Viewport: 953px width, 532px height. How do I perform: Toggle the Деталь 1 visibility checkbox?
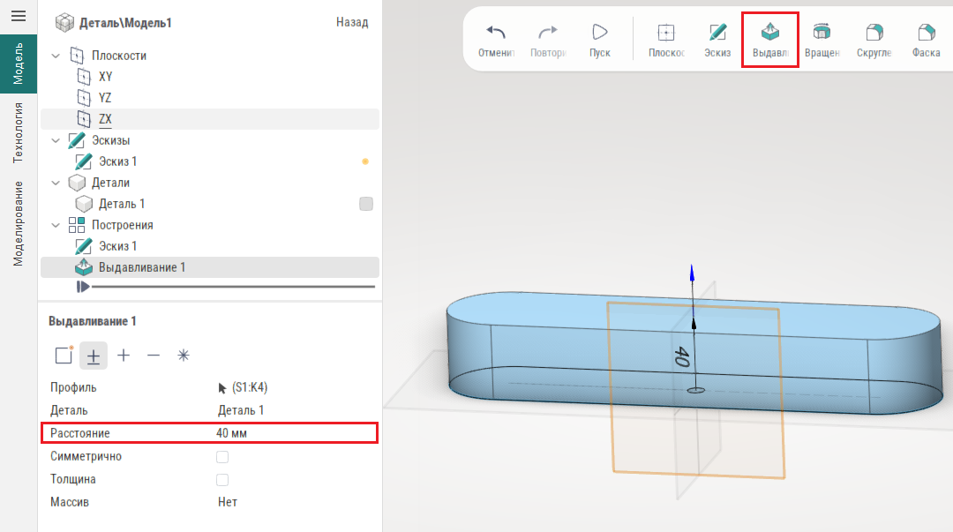pos(366,204)
